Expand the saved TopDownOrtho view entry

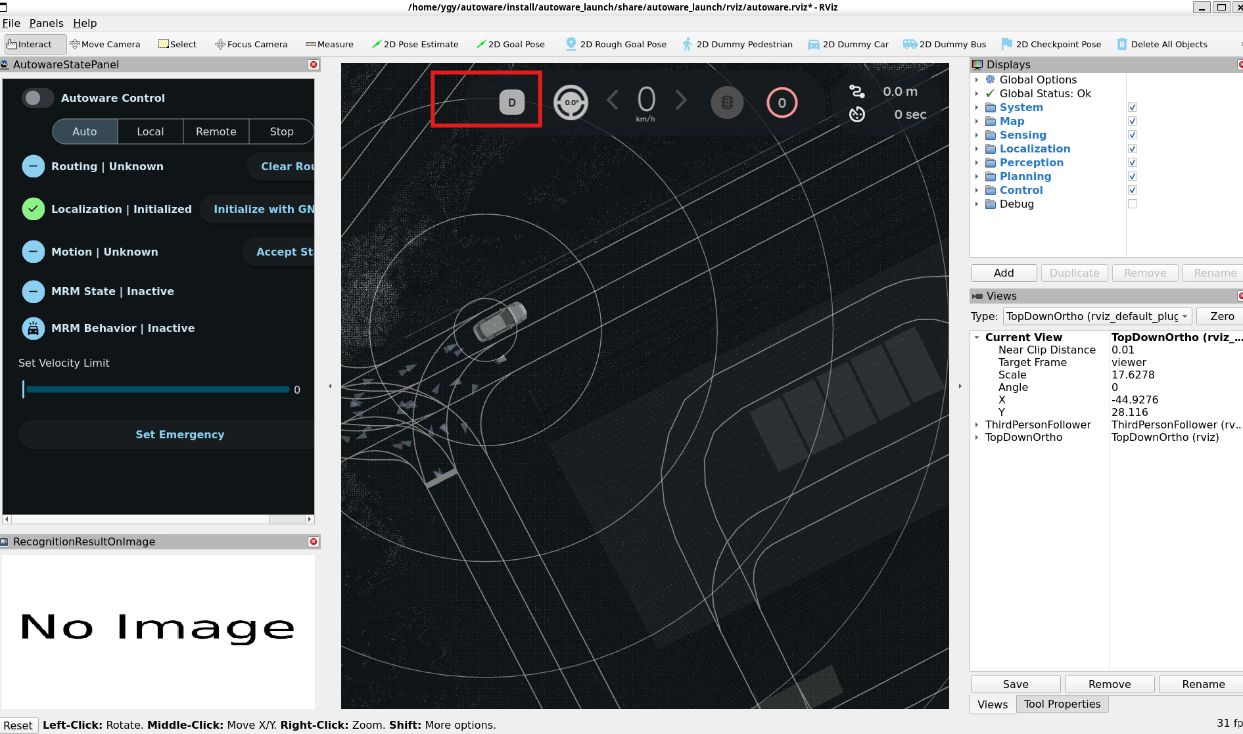(x=977, y=437)
